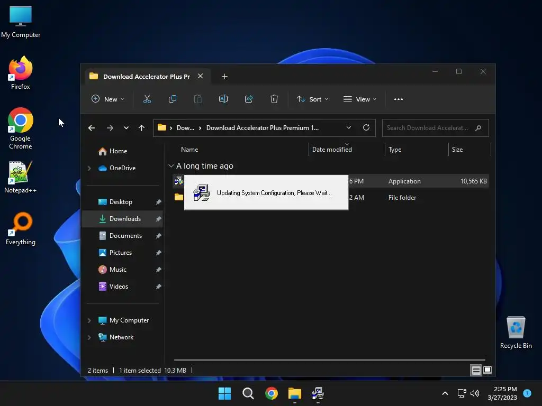Open the New dropdown menu
Viewport: 542px width, 406px height.
pos(107,99)
